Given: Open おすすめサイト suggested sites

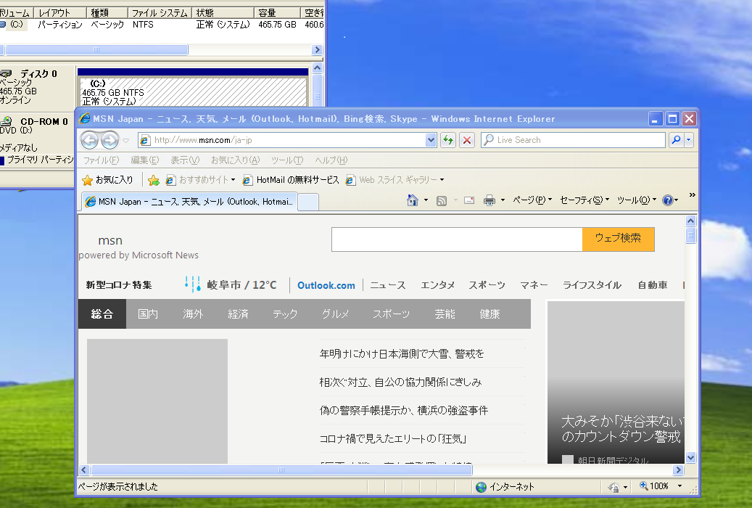Looking at the screenshot, I should click(x=197, y=180).
